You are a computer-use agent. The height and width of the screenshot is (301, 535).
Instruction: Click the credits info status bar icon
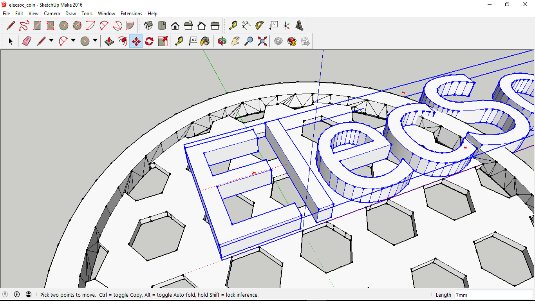17,294
